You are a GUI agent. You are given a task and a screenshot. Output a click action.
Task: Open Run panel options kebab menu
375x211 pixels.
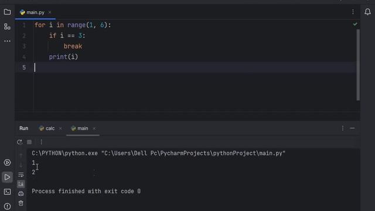343,128
